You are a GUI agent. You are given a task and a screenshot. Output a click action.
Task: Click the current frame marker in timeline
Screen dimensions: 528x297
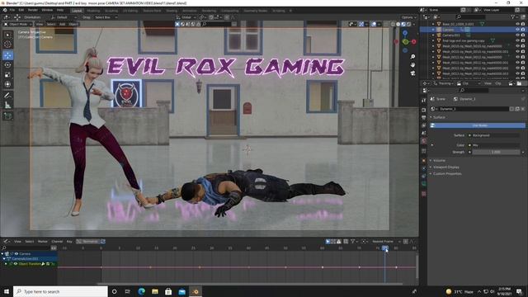point(385,248)
